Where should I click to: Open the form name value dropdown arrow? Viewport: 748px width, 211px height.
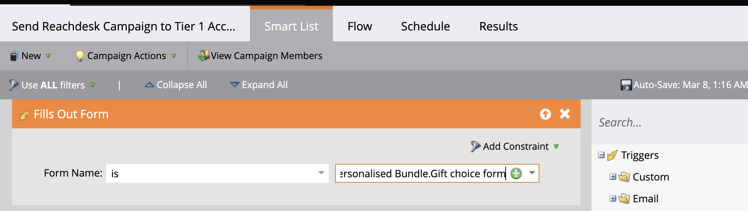coord(532,173)
